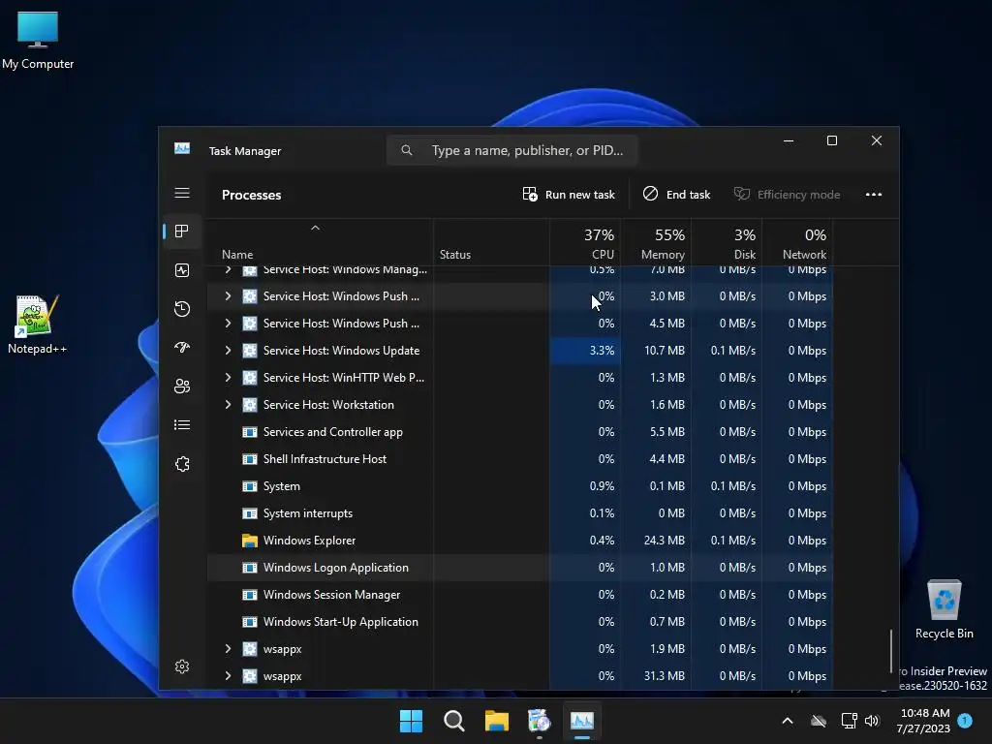Click Efficiency mode button

787,194
